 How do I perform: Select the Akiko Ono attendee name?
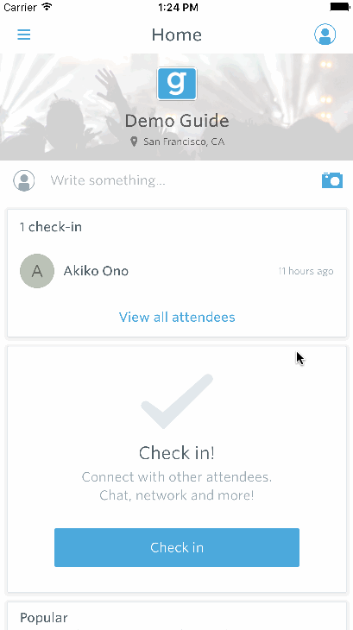(96, 271)
